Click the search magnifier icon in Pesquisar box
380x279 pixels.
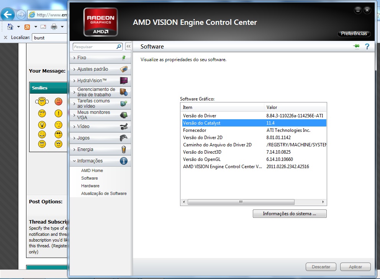tap(119, 47)
